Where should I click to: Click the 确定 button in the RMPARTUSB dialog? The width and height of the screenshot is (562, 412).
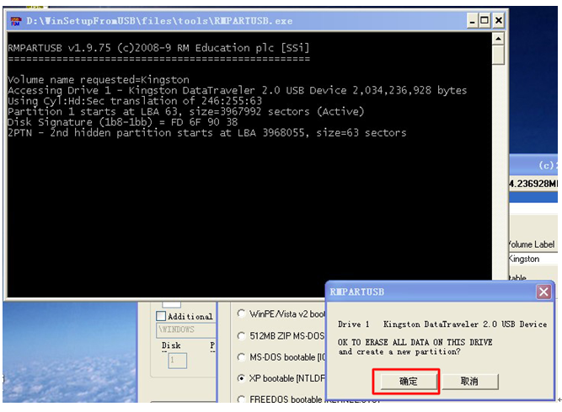[409, 381]
